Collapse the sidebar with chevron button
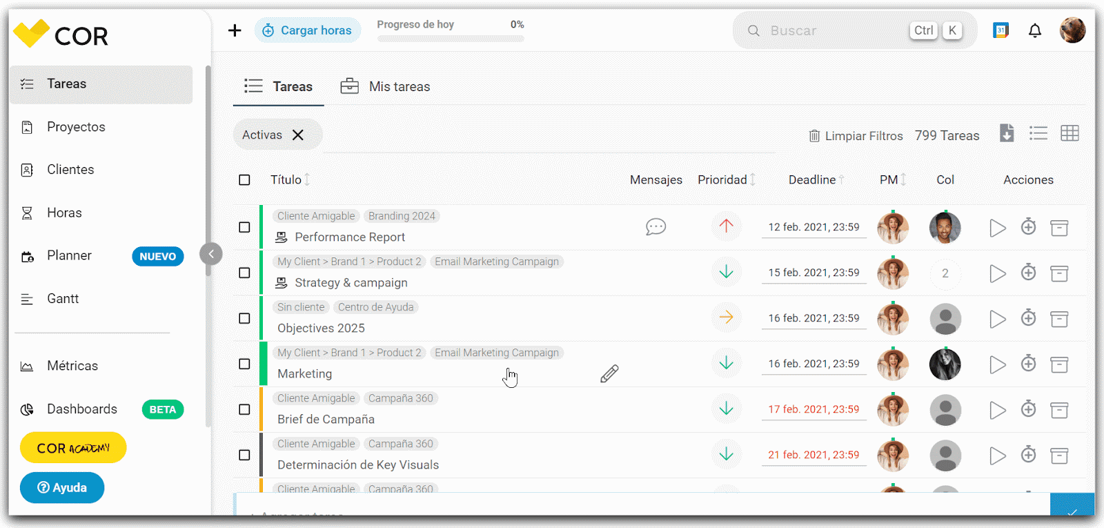The width and height of the screenshot is (1104, 528). tap(211, 254)
